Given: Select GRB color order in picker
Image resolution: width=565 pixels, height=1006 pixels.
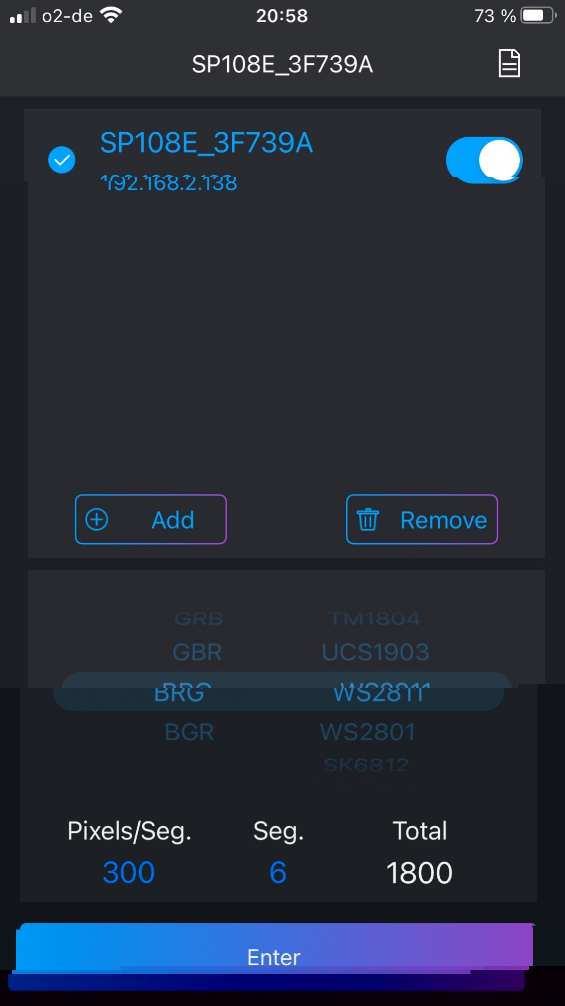Looking at the screenshot, I should coord(199,619).
